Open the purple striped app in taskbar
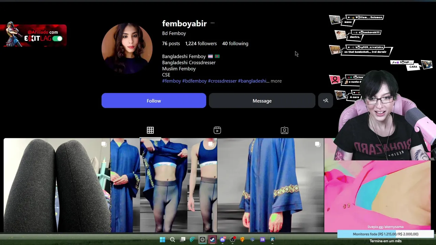 click(x=262, y=240)
